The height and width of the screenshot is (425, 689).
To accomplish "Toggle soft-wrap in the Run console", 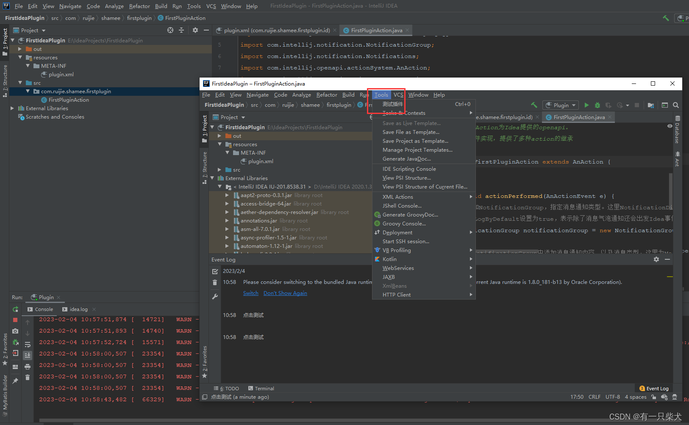I will [28, 344].
